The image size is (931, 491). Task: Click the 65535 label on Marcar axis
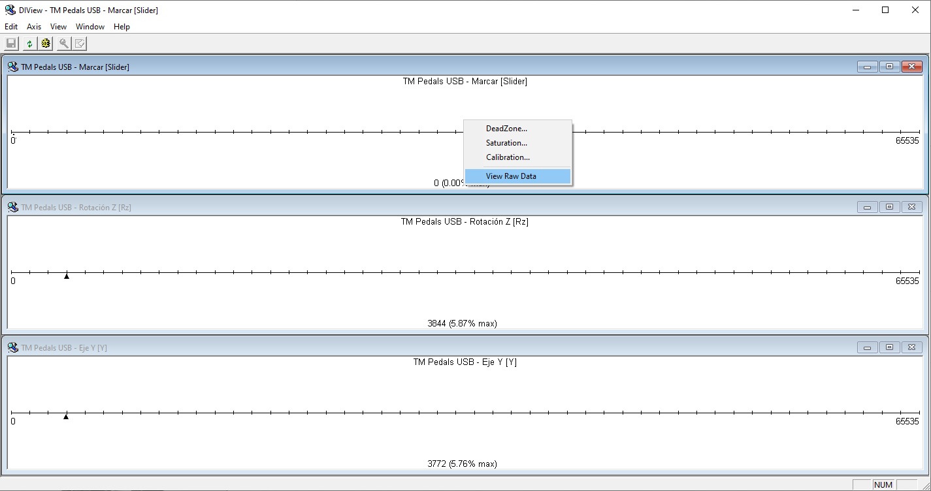coord(907,141)
